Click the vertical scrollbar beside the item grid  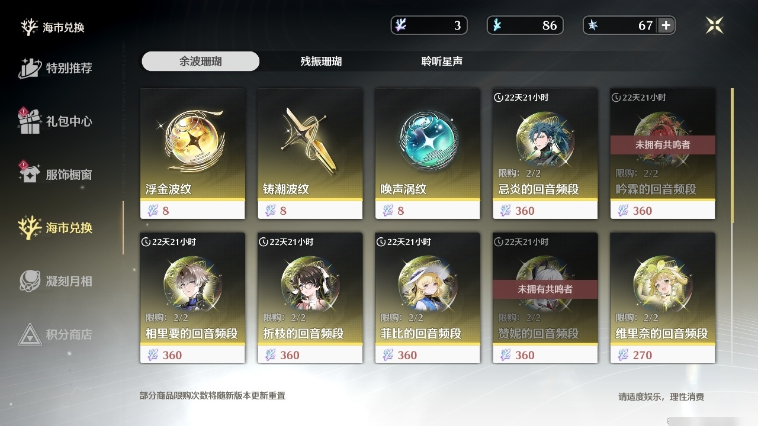tap(733, 156)
